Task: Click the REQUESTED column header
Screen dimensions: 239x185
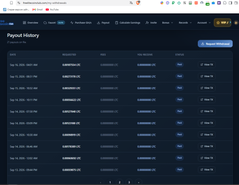Action: pos(69,55)
